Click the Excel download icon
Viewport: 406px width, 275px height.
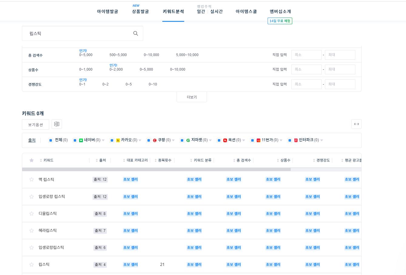pos(57,124)
